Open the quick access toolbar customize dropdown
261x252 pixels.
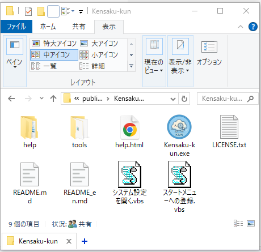pos(81,12)
